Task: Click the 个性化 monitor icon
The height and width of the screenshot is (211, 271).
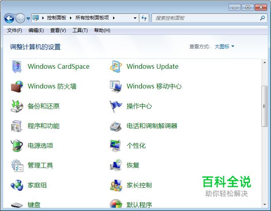Action: click(116, 145)
